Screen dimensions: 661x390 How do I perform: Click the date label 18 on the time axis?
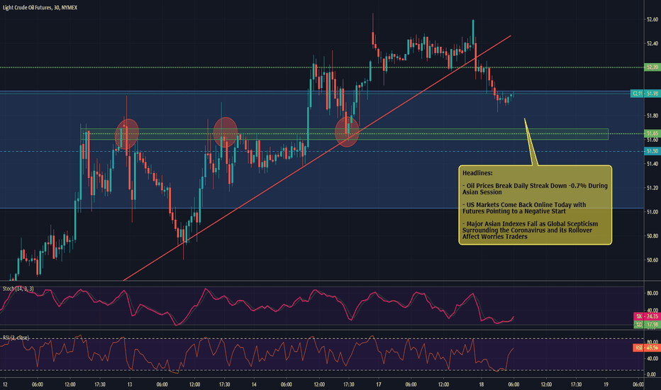click(482, 384)
